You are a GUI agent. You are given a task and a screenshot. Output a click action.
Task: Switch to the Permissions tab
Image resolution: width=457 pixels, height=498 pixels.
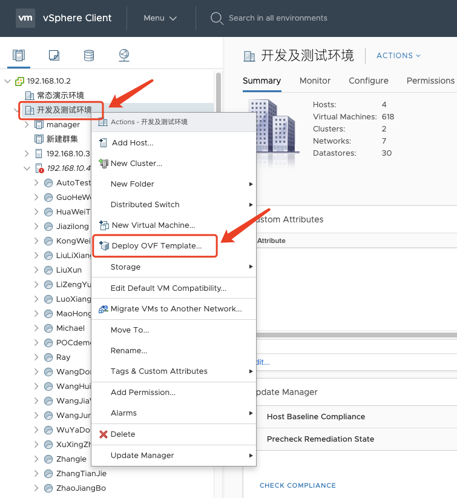pos(430,81)
